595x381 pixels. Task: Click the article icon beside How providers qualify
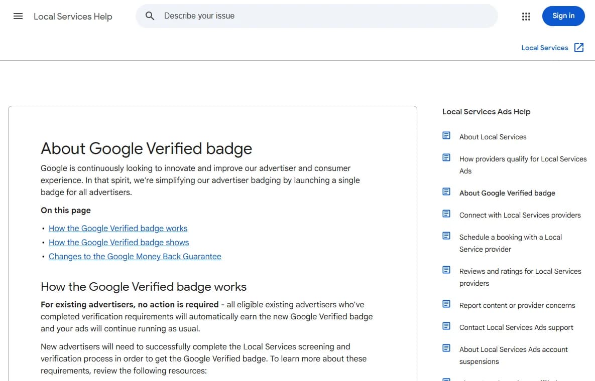pos(446,157)
